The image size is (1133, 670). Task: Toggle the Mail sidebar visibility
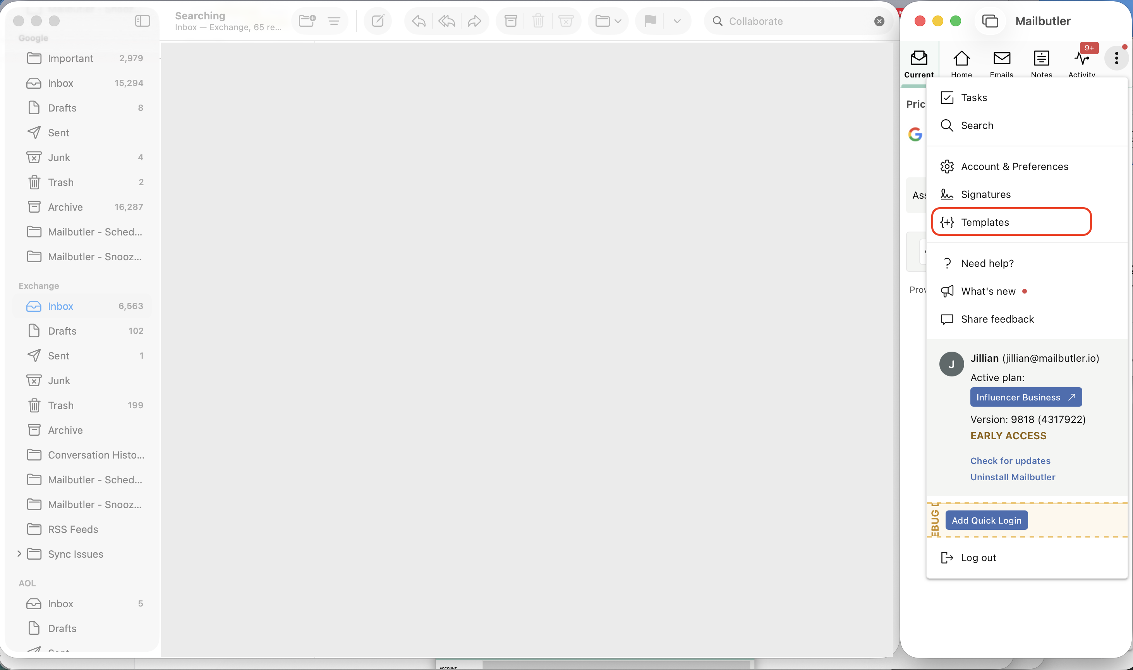point(142,21)
